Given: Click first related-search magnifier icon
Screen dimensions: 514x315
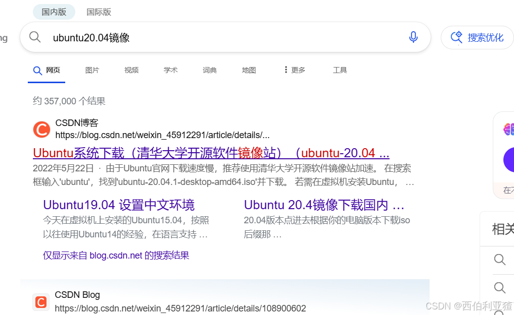Looking at the screenshot, I should (x=499, y=260).
